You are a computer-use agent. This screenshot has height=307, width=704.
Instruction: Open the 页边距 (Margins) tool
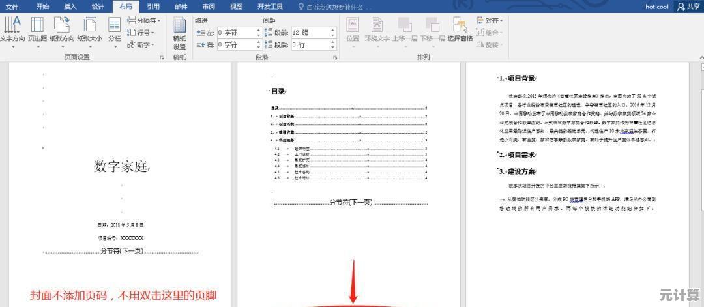pyautogui.click(x=38, y=29)
